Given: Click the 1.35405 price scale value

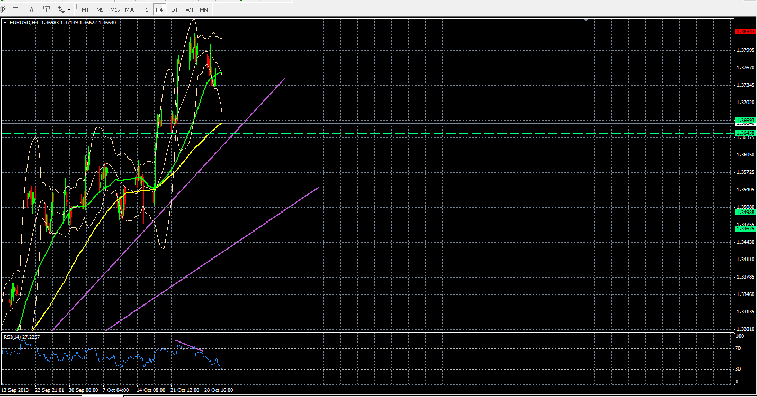Looking at the screenshot, I should (x=745, y=190).
